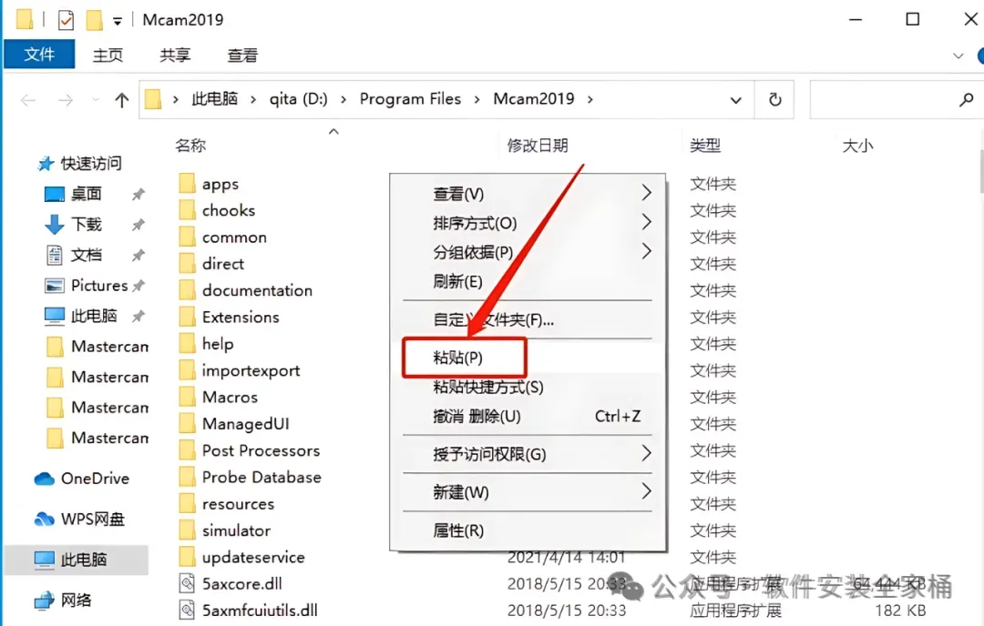The width and height of the screenshot is (984, 626).
Task: Open the 新建(W) context submenu
Action: 528,492
